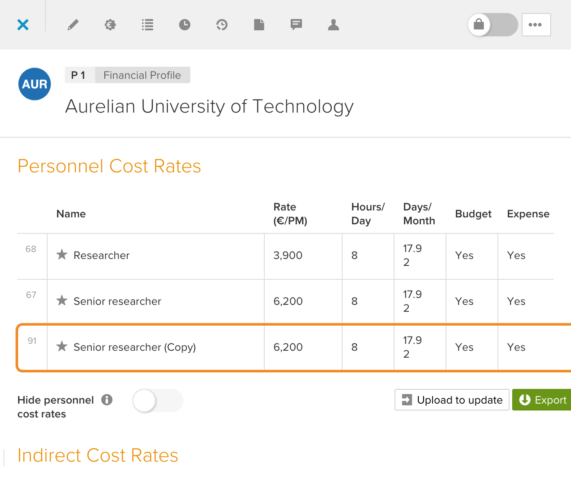Click the Rate (€/PM) column header
This screenshot has width=571, height=485.
(x=290, y=214)
